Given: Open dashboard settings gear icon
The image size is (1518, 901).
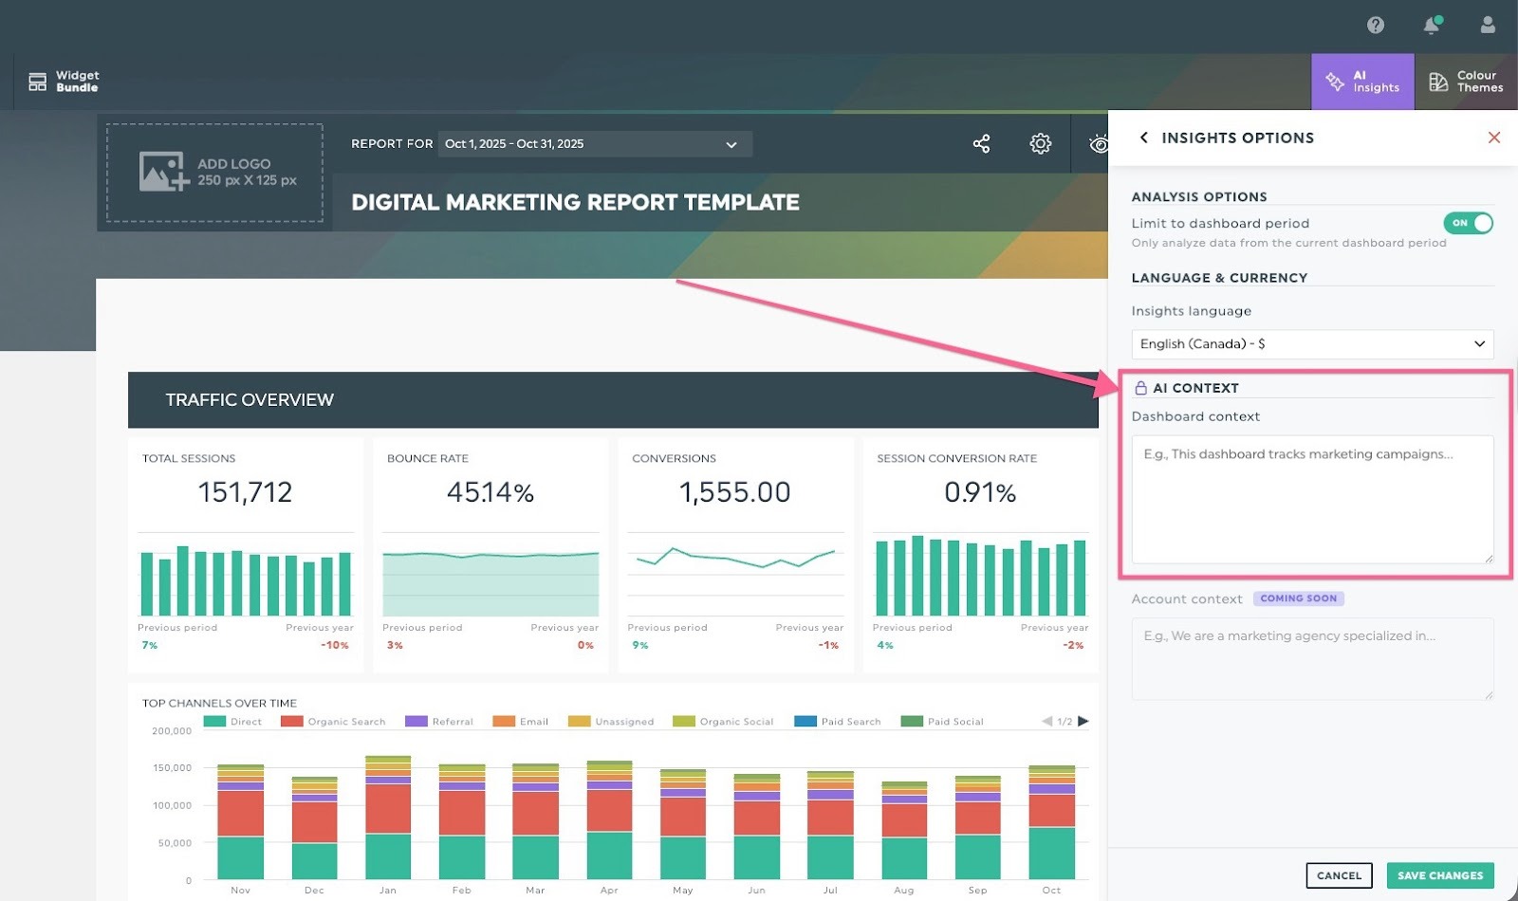Looking at the screenshot, I should 1041,144.
